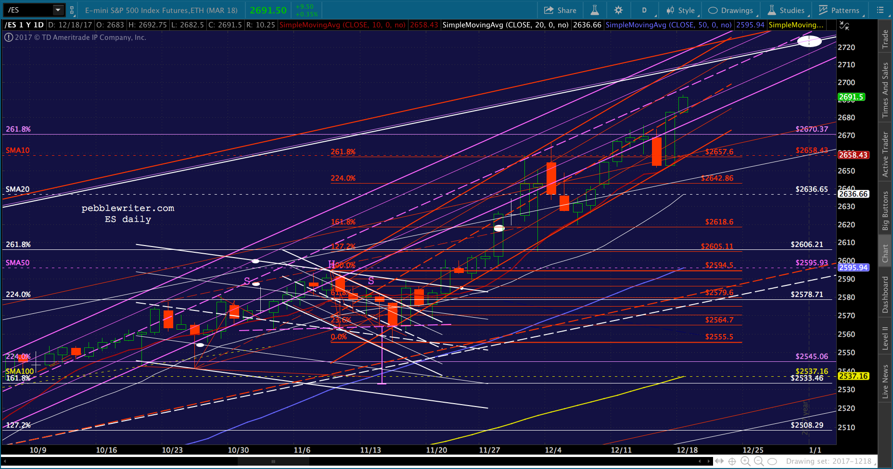Click the 2691.50 last price in header

pyautogui.click(x=268, y=10)
